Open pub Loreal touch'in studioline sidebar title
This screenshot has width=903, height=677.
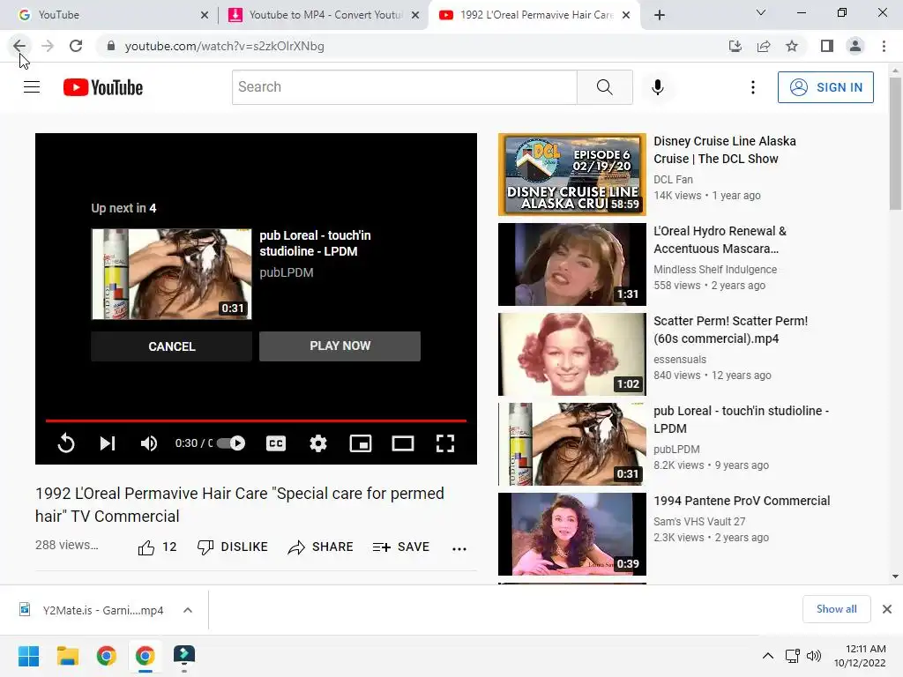[741, 420]
